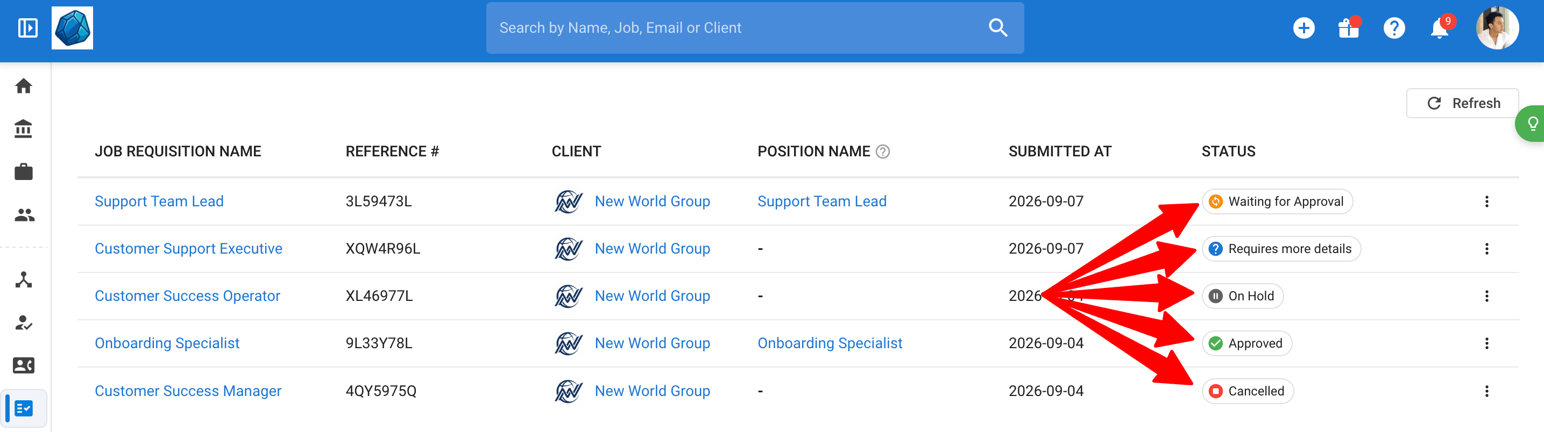Click the green lightbulb tips button
This screenshot has width=1544, height=432.
click(x=1531, y=123)
